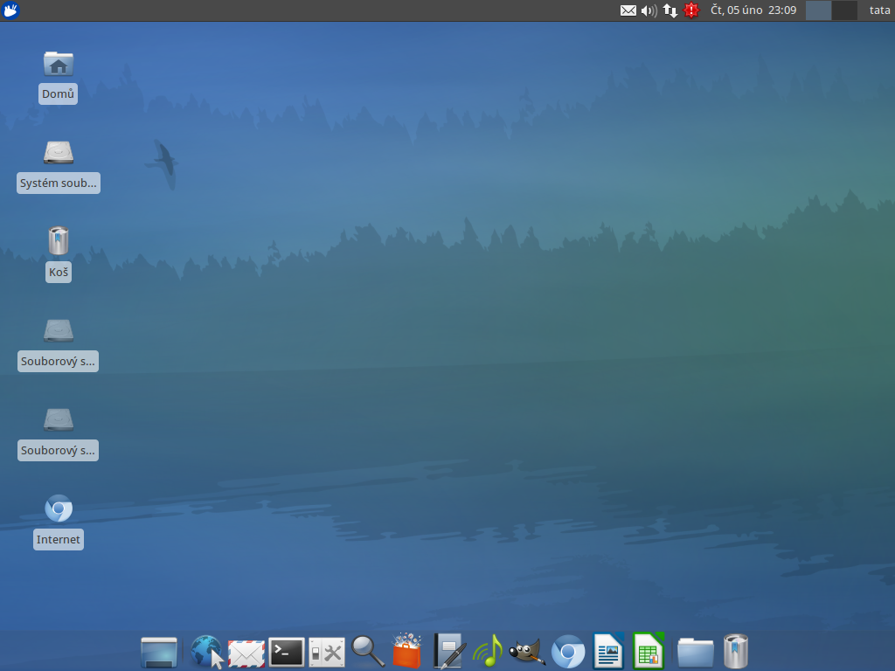Image resolution: width=895 pixels, height=671 pixels.
Task: Launch the notebook and pen text editor
Action: [448, 651]
